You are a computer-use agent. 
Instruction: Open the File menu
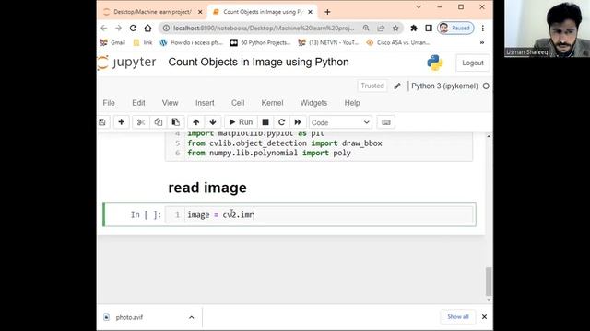coord(109,103)
